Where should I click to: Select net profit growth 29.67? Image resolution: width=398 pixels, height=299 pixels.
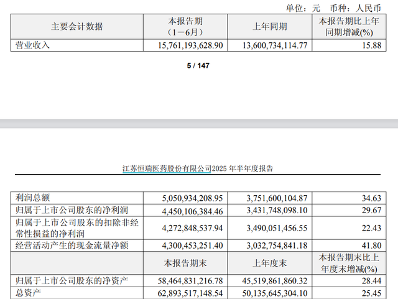[x=372, y=210]
